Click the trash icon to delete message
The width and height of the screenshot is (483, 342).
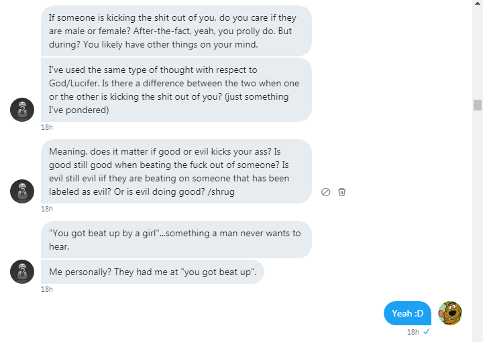click(341, 192)
